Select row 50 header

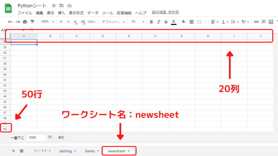[5, 129]
